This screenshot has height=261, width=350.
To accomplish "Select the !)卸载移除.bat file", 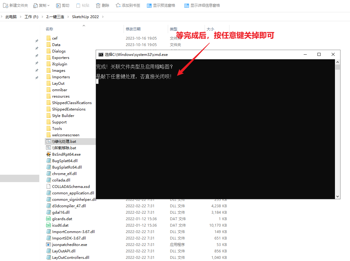I will (x=64, y=148).
